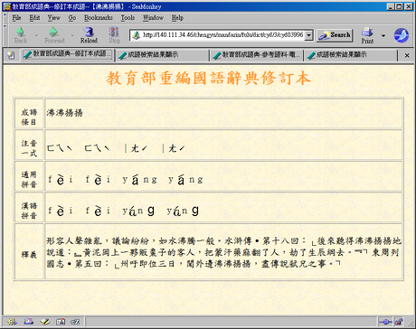
Task: Click the page icon in the URL bar
Action: coord(137,35)
